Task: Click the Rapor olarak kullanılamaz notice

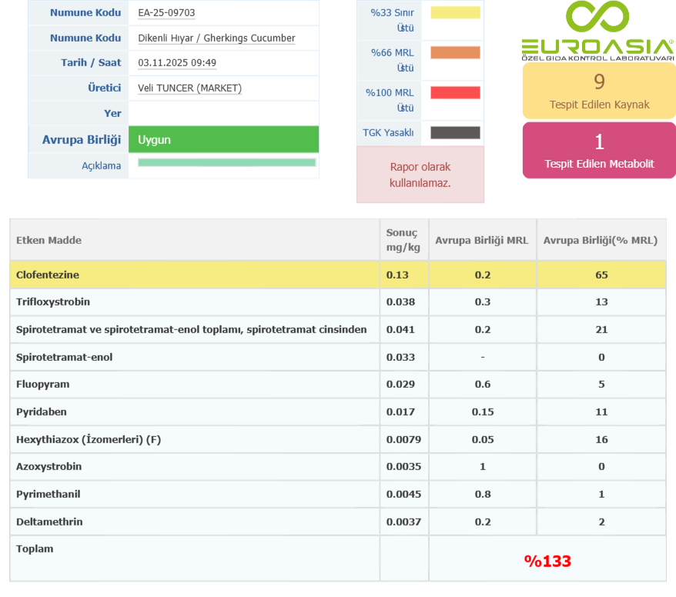Action: (420, 175)
